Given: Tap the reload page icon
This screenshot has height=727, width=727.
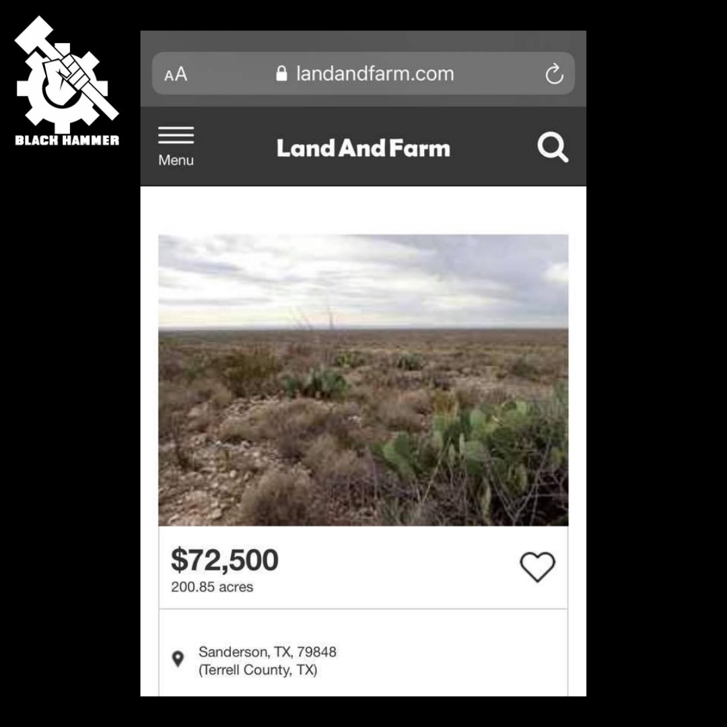Looking at the screenshot, I should (554, 74).
